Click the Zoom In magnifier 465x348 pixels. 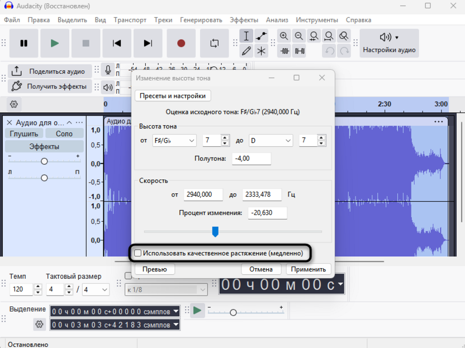[x=284, y=36]
